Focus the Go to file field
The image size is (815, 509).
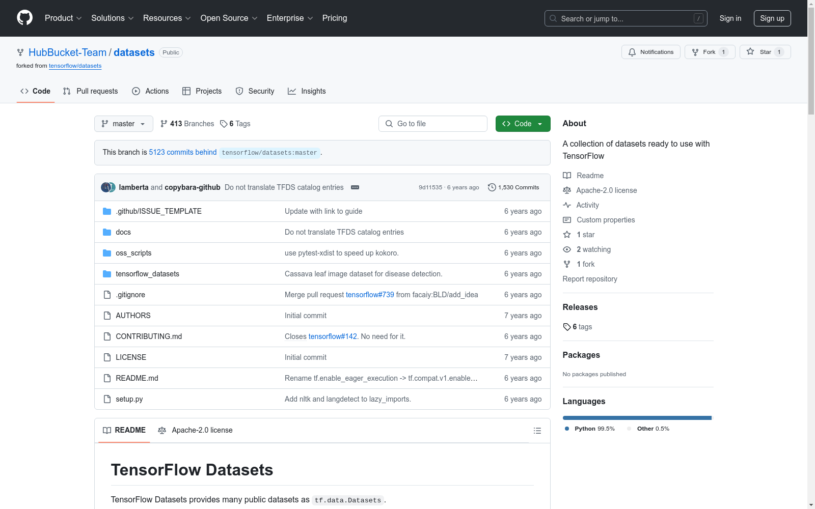433,124
